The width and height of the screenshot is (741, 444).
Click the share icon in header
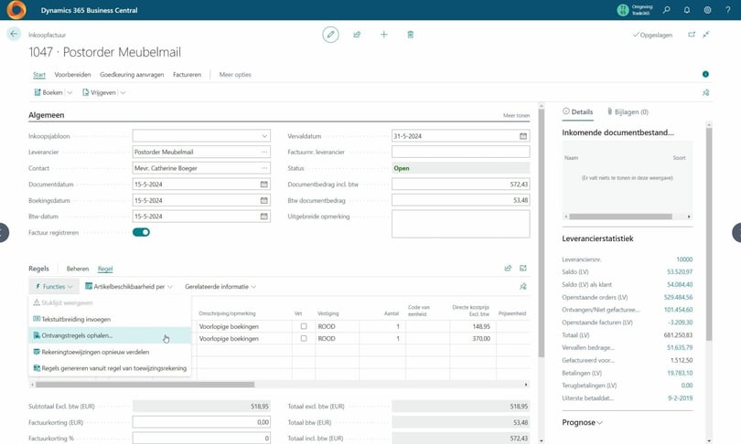357,35
